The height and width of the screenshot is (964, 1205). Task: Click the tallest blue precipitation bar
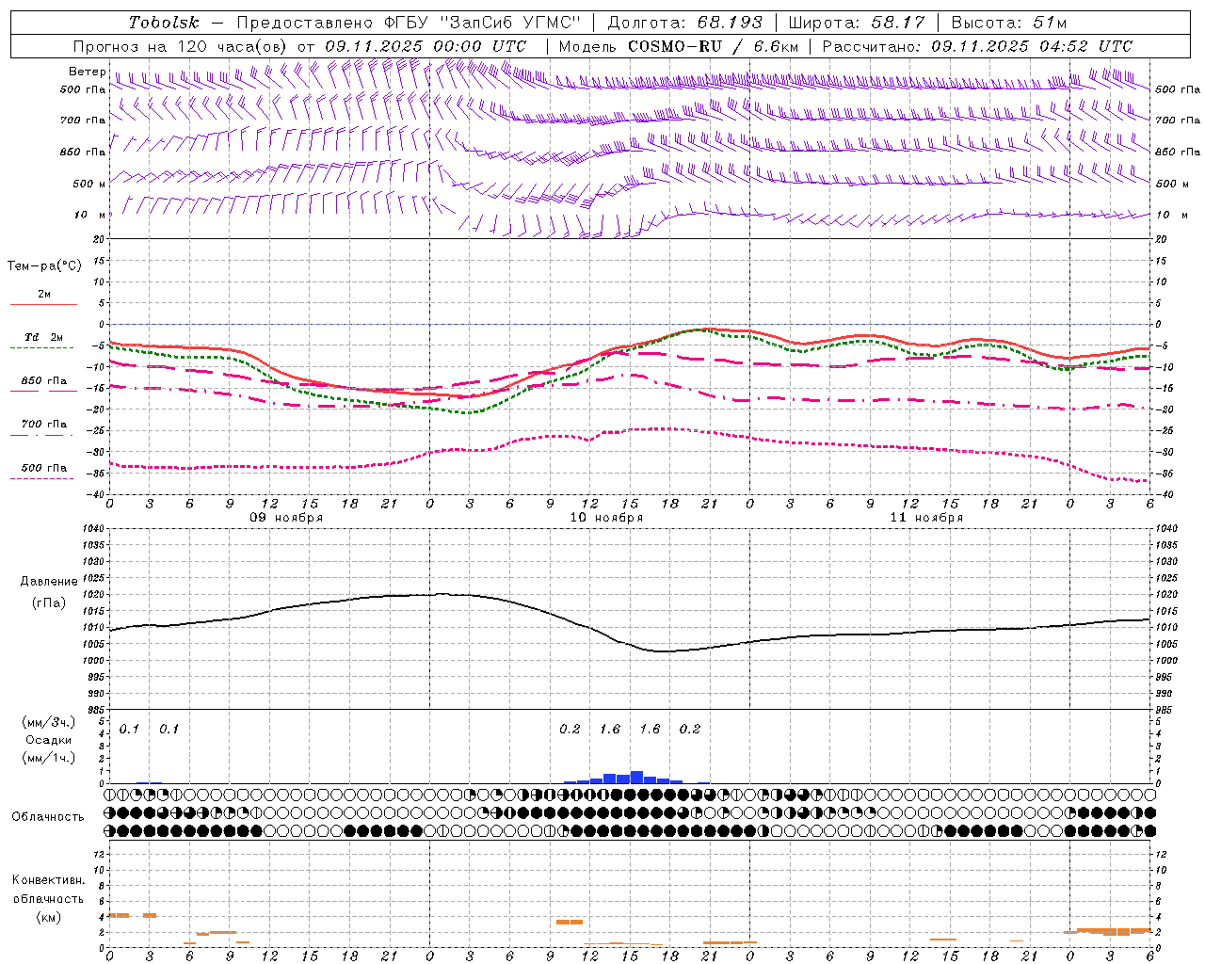coord(636,778)
